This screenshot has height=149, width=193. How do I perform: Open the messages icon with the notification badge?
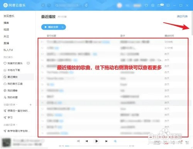(x=160, y=5)
